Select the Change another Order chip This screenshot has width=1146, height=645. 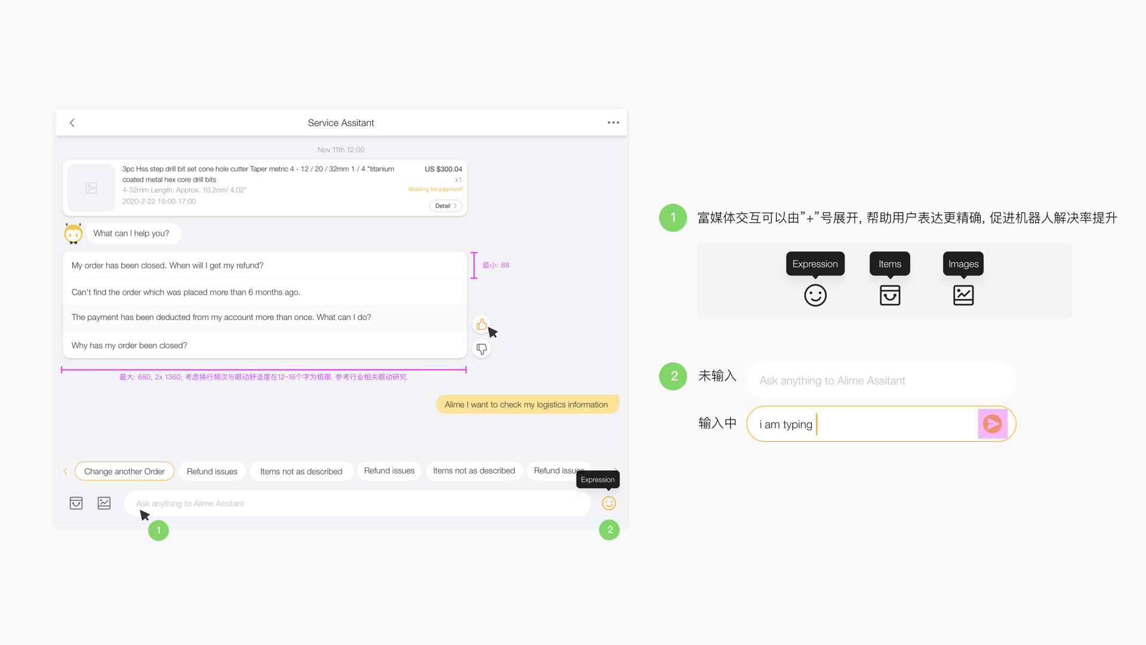[x=124, y=471]
